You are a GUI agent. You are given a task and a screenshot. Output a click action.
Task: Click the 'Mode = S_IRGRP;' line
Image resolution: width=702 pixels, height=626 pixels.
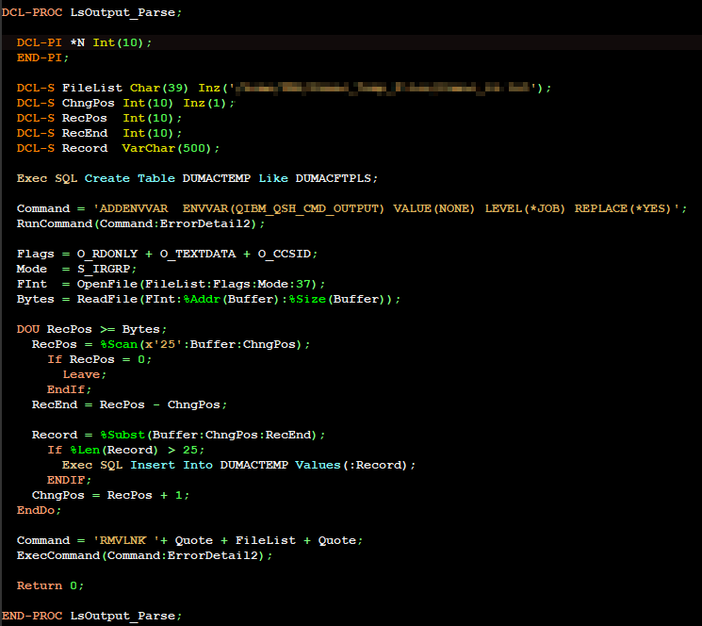(x=76, y=269)
